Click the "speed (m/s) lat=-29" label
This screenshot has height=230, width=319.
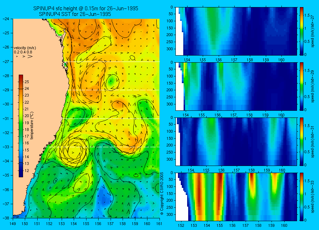(x=313, y=87)
